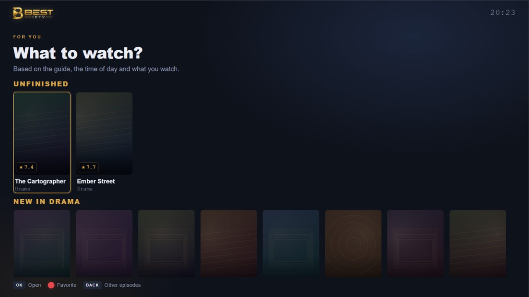This screenshot has height=297, width=529.
Task: Click the OK key badge
Action: (x=19, y=285)
